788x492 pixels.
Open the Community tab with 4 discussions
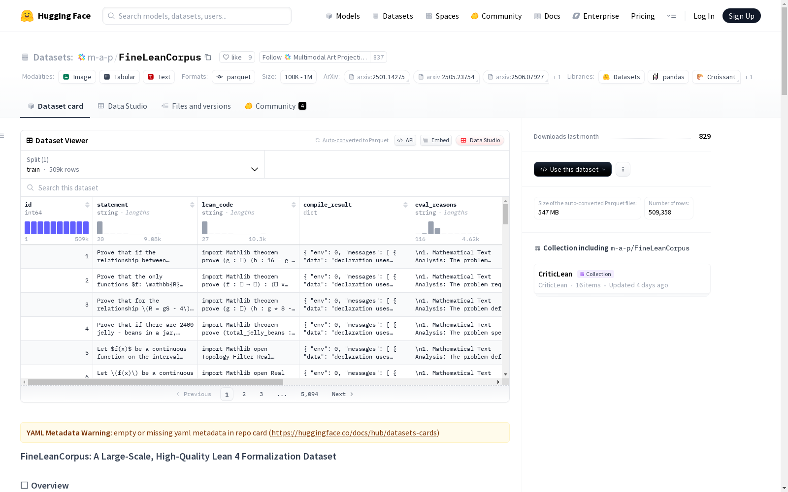point(276,106)
